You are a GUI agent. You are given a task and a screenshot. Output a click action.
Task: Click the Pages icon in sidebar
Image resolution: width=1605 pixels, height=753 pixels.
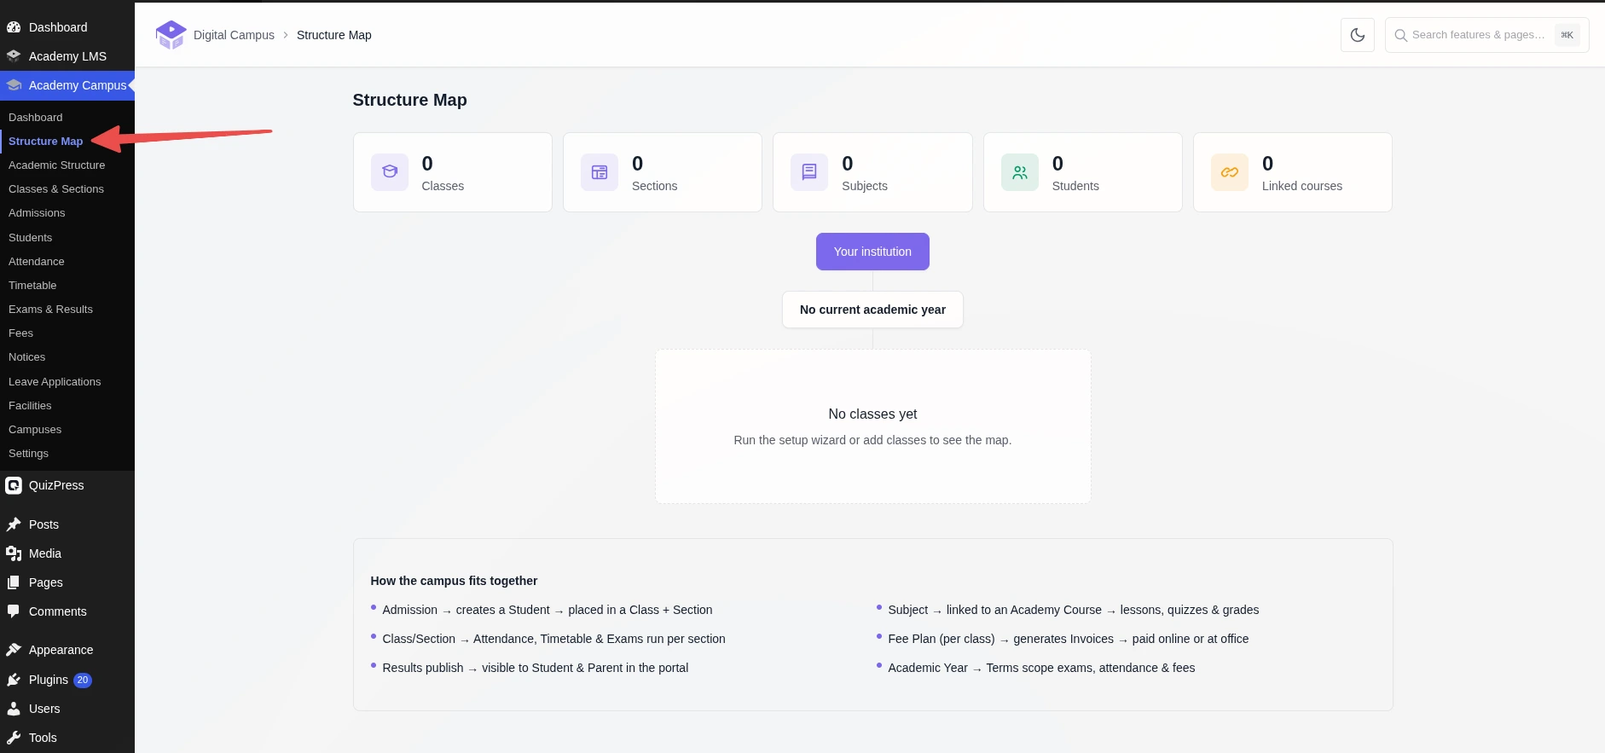pyautogui.click(x=14, y=582)
